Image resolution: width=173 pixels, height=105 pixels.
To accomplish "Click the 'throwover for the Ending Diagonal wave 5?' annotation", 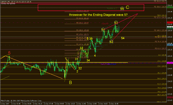I will (98, 15).
